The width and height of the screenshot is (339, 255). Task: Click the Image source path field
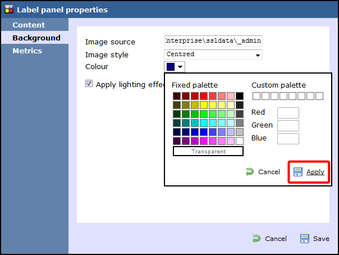(213, 40)
